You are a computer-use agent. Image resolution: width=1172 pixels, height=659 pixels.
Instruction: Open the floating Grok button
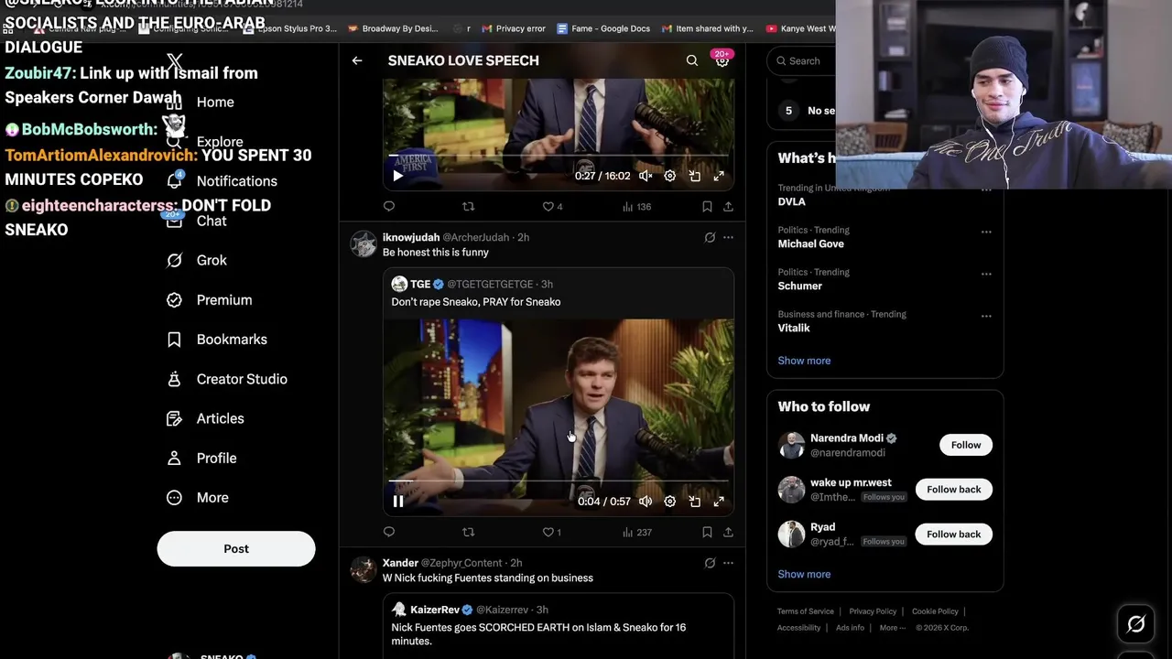1136,623
